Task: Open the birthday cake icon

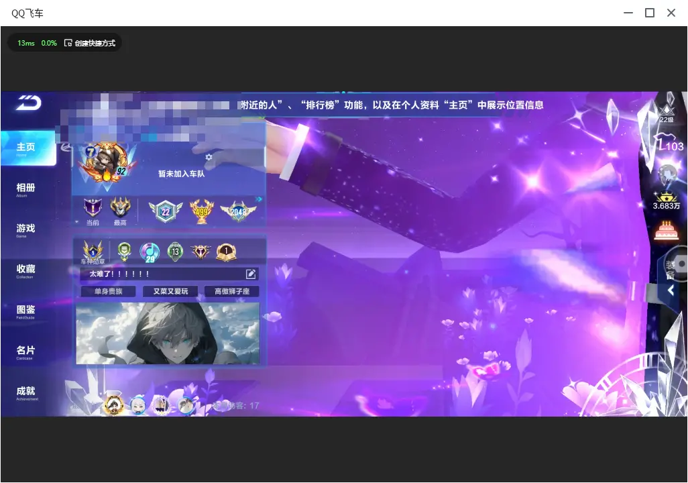Action: coord(666,231)
